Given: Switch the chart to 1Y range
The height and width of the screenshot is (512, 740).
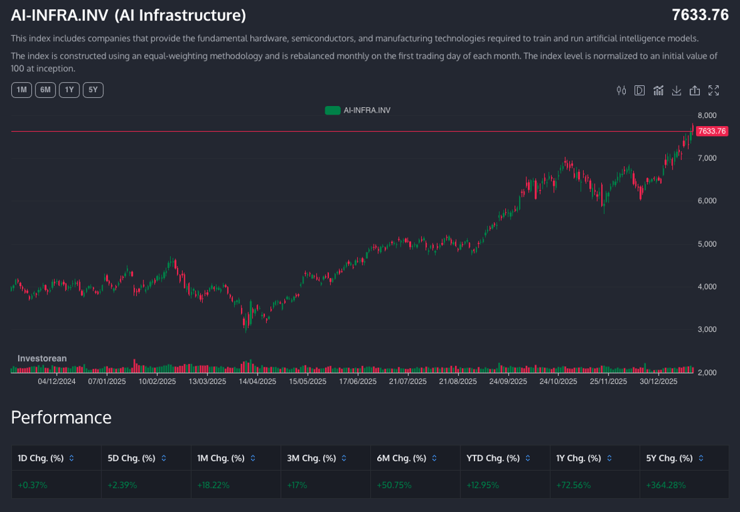Looking at the screenshot, I should point(69,90).
